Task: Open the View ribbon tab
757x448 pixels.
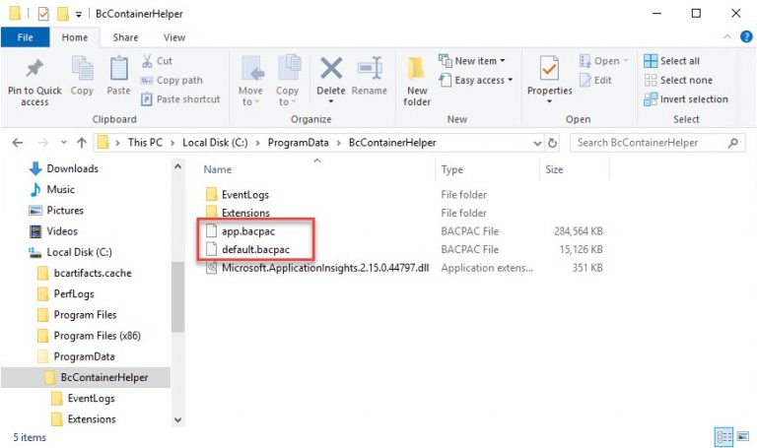Action: [174, 37]
